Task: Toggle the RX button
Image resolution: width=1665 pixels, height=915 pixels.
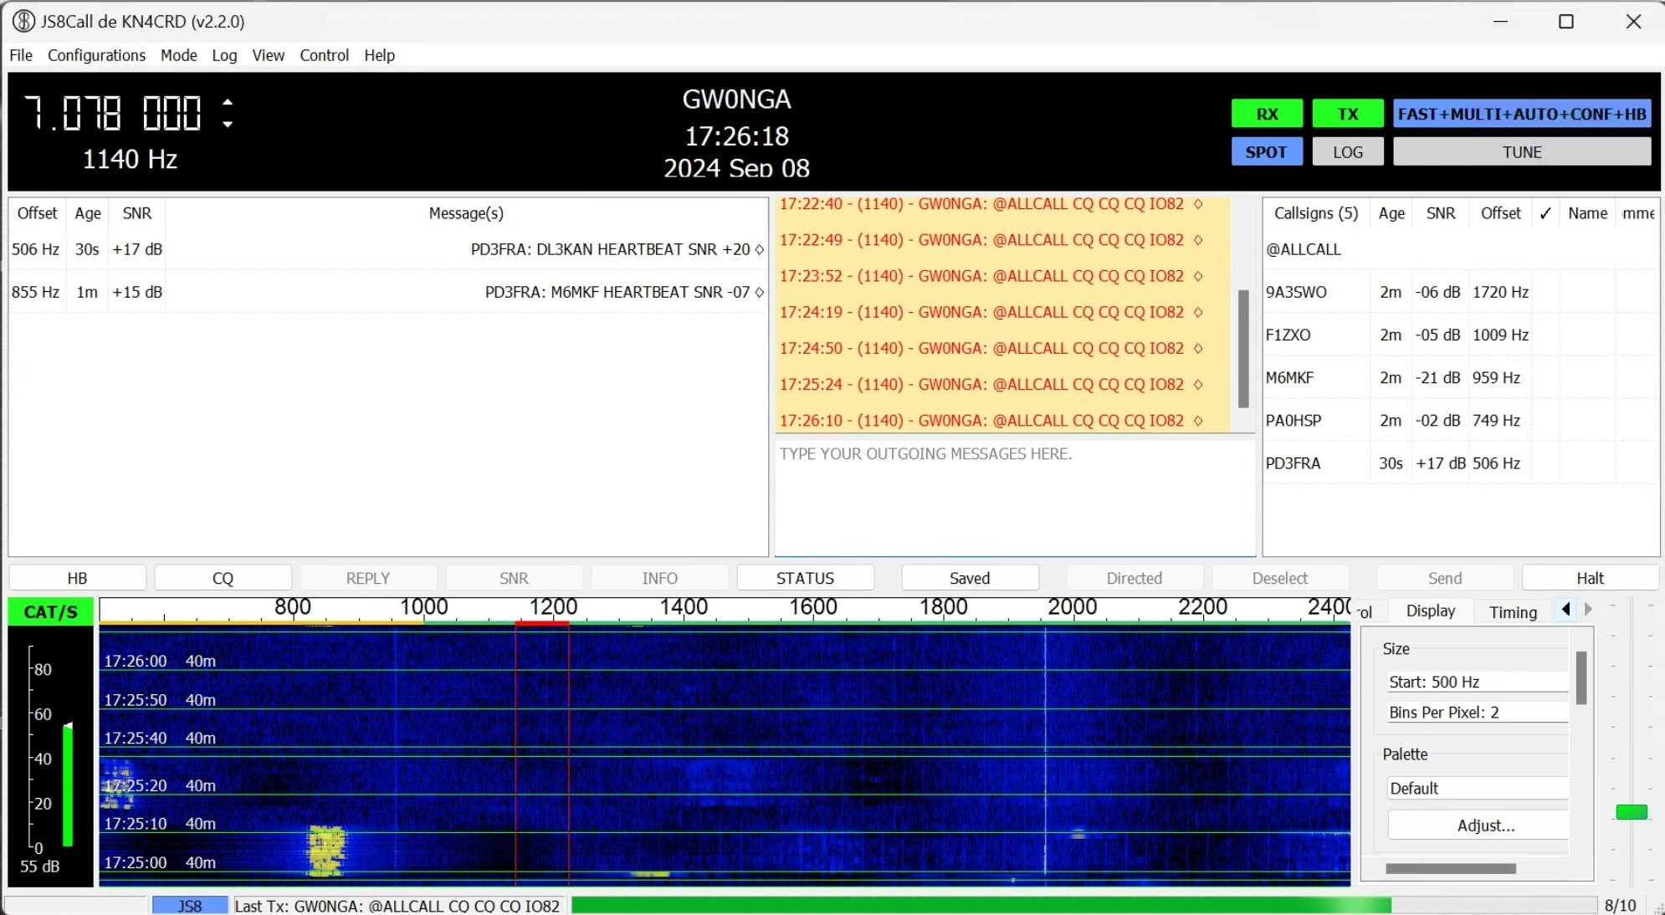Action: click(x=1267, y=114)
